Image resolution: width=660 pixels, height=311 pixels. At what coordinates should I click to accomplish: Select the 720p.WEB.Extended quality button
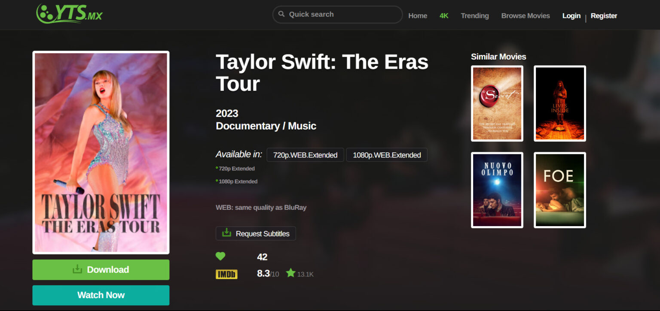tap(305, 155)
